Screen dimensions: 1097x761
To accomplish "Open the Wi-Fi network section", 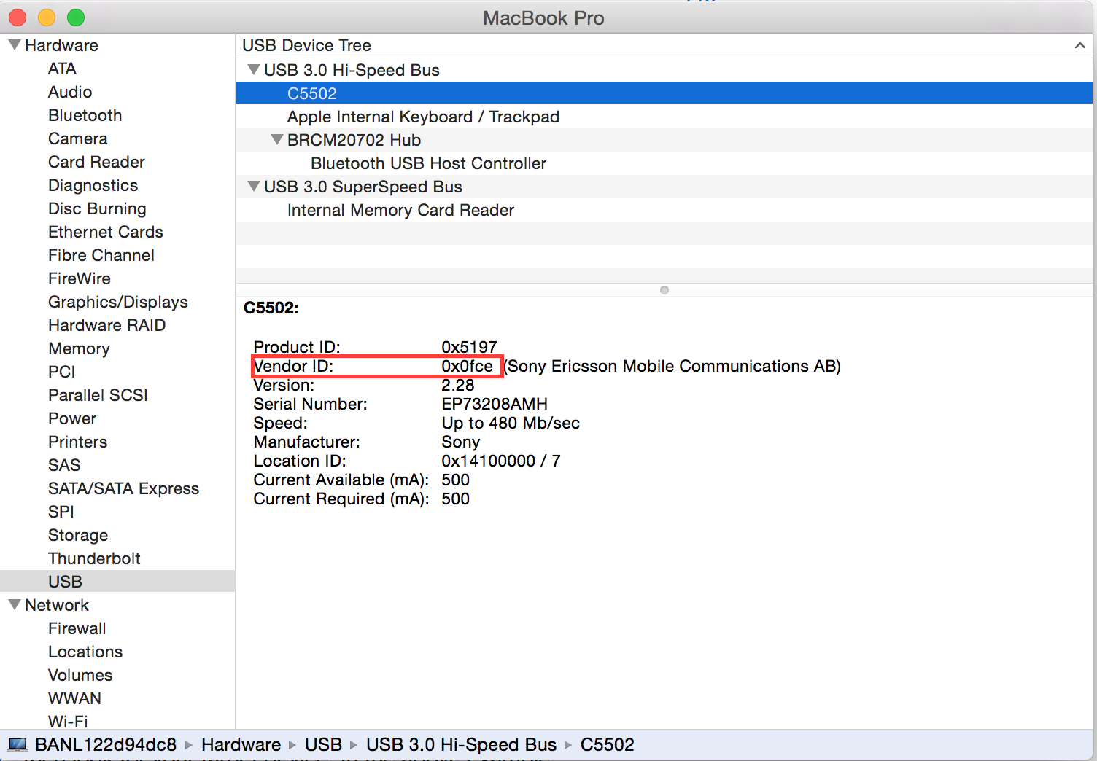I will point(68,721).
